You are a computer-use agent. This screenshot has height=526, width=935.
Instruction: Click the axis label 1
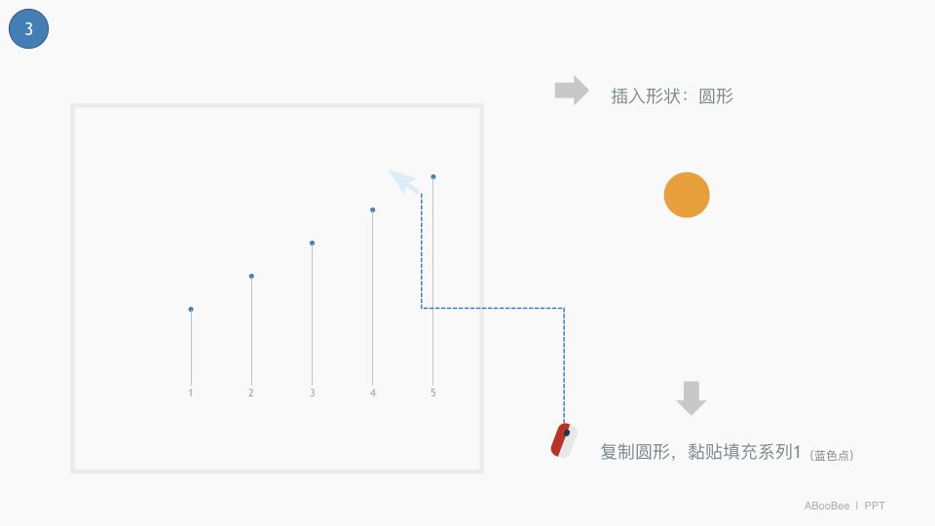coord(191,393)
